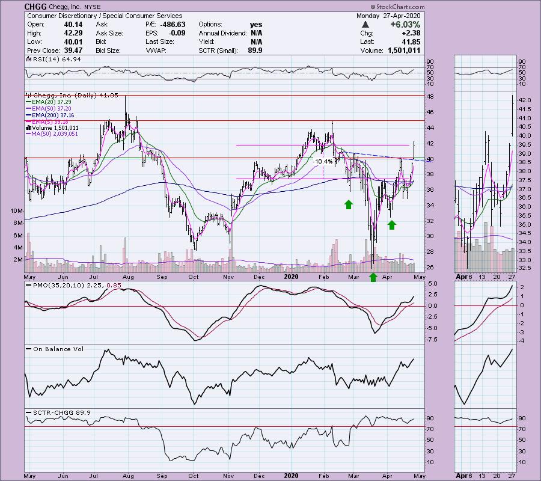Click the EMA(200) 37.16 legend entry

pos(53,115)
